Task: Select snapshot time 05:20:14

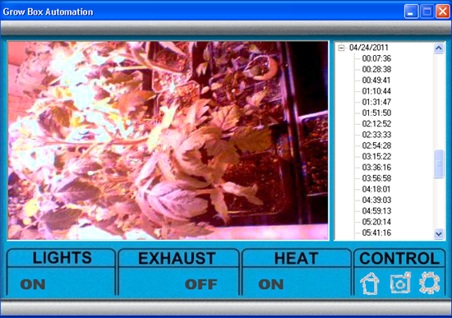Action: pos(376,222)
